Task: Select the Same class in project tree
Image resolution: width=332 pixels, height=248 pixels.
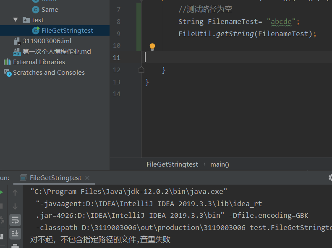Action: 50,9
